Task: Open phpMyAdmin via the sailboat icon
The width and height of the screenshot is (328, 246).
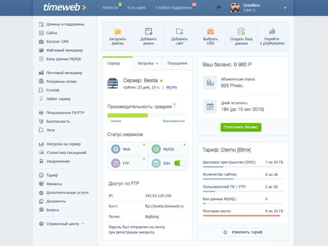Action: (x=272, y=32)
